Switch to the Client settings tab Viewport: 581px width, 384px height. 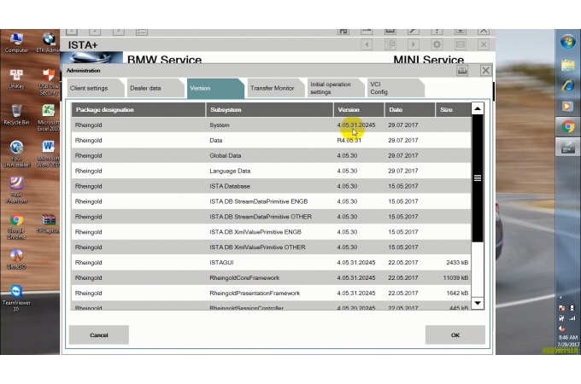95,88
